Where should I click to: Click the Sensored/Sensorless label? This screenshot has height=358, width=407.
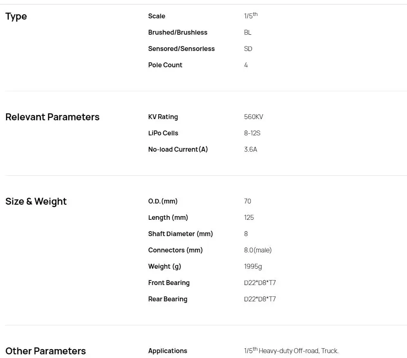(181, 49)
